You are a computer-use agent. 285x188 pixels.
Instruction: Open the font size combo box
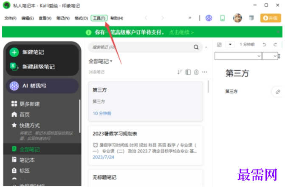270,56
